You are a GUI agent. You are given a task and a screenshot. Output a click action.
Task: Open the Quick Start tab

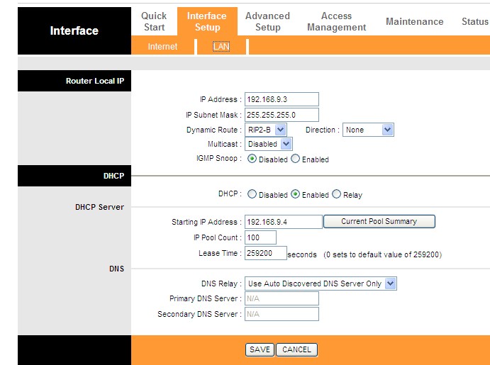click(x=154, y=21)
